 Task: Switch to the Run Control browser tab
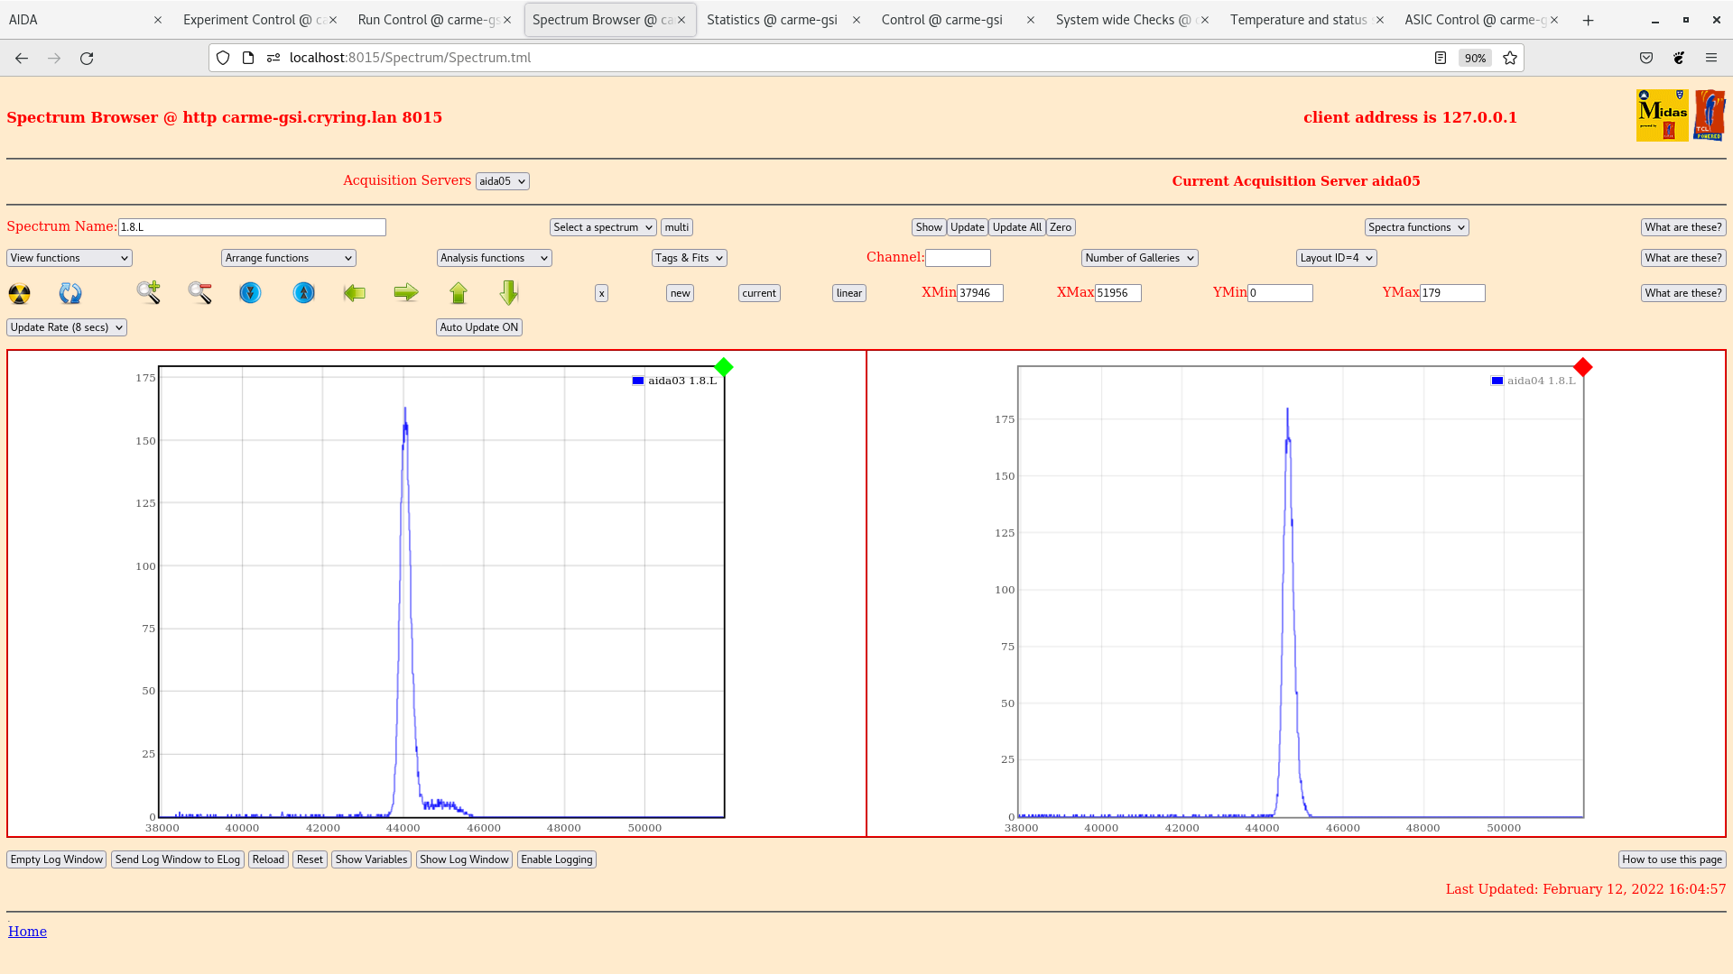(428, 20)
